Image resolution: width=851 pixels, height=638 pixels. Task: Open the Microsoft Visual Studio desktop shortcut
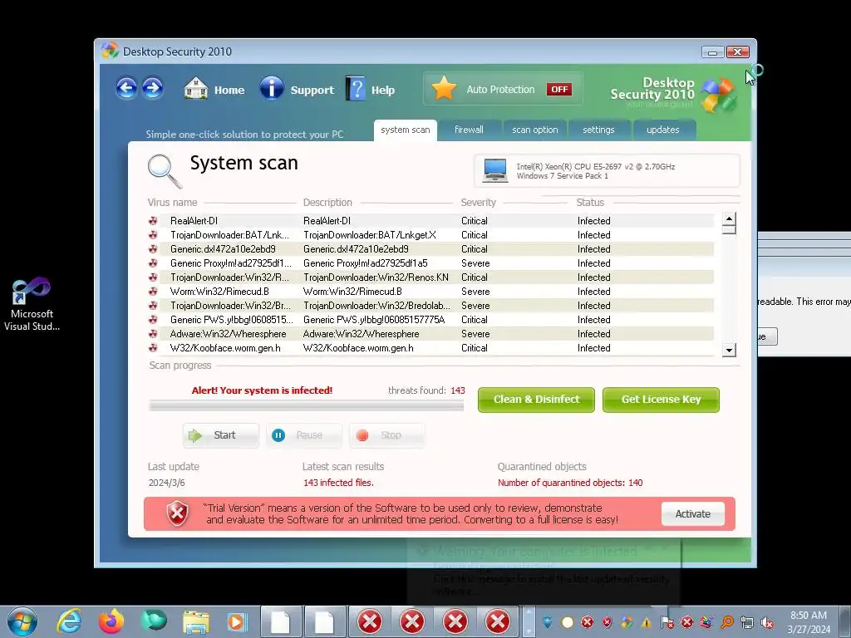(x=32, y=304)
